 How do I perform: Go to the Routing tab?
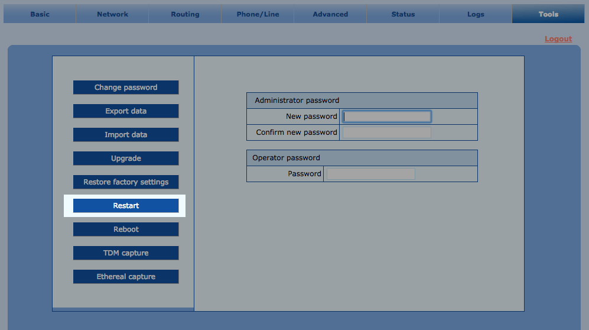(x=185, y=14)
